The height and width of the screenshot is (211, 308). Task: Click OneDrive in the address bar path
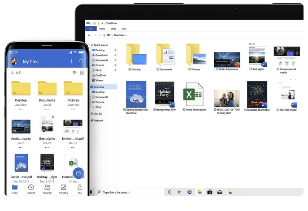pyautogui.click(x=119, y=35)
